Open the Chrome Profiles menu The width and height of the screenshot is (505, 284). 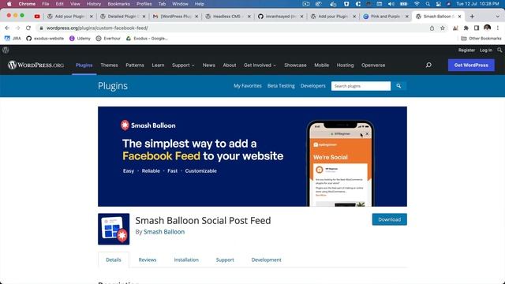tap(144, 4)
